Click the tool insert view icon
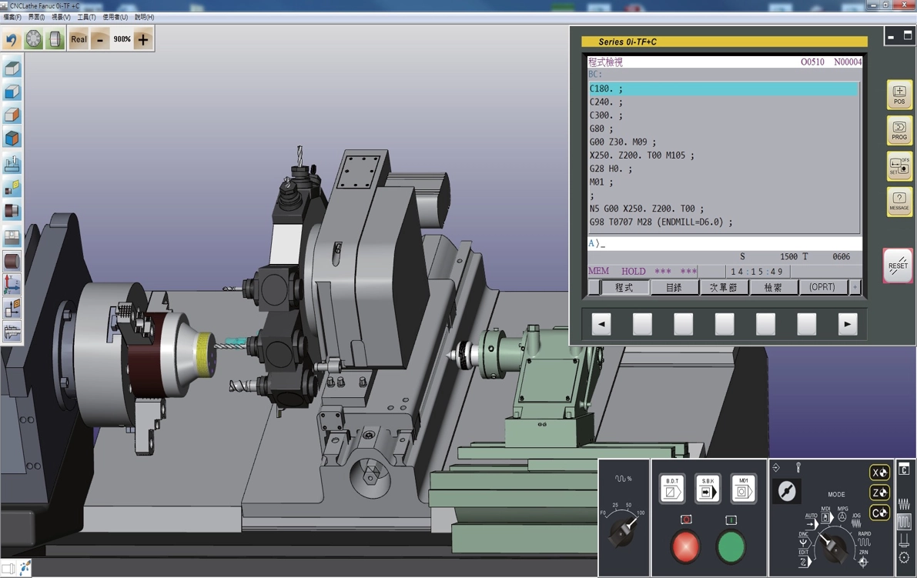 (x=12, y=188)
